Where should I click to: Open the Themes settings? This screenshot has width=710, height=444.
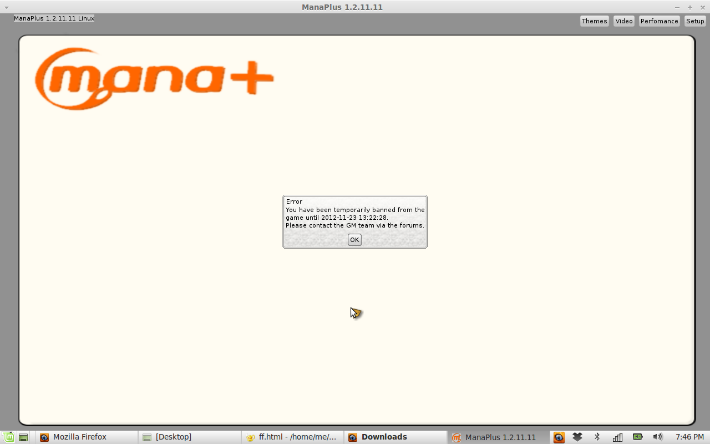tap(594, 21)
